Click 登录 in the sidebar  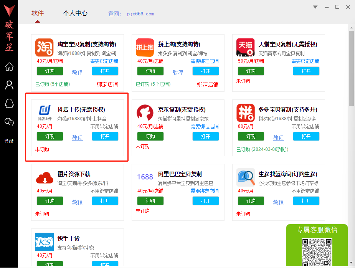(9, 141)
